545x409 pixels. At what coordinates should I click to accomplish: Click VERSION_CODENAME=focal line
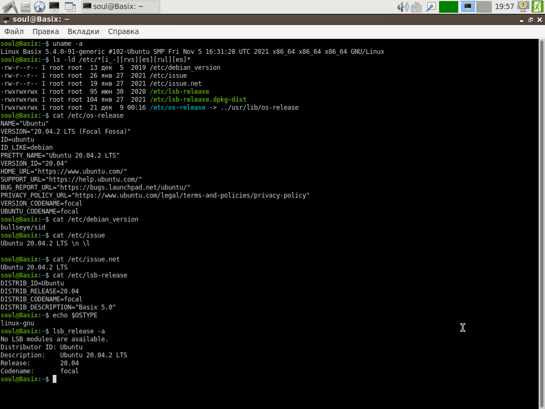(x=42, y=203)
